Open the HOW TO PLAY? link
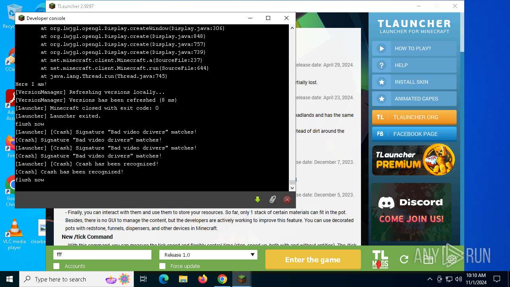This screenshot has height=287, width=510. point(414,48)
